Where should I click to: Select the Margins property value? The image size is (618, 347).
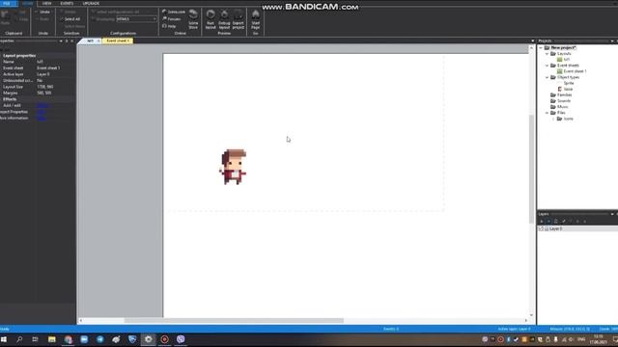pyautogui.click(x=55, y=93)
